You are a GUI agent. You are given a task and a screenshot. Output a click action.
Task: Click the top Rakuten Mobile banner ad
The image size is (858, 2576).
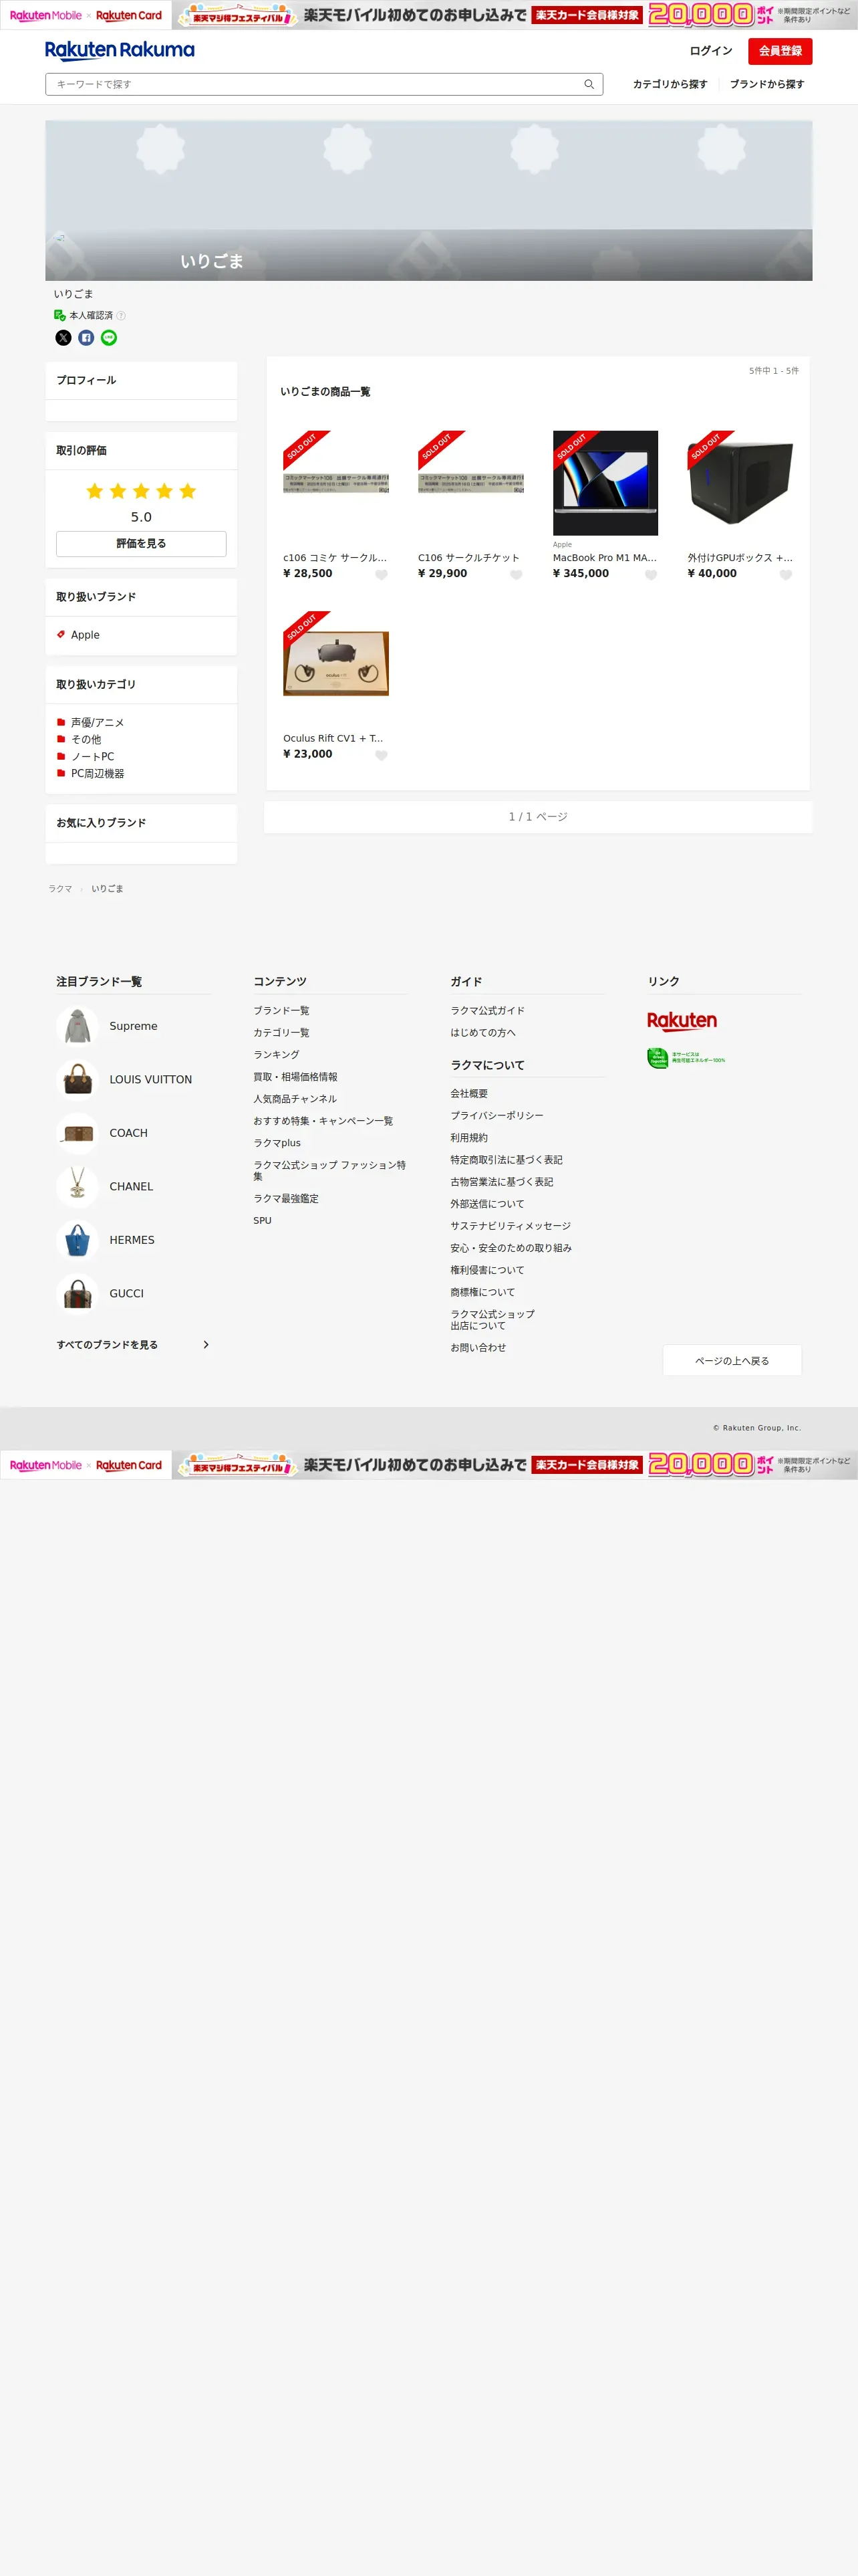(428, 15)
